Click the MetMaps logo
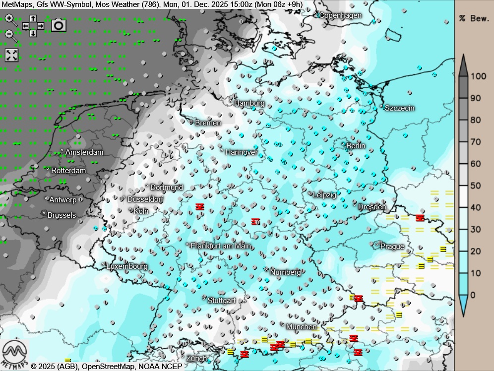 [14, 353]
